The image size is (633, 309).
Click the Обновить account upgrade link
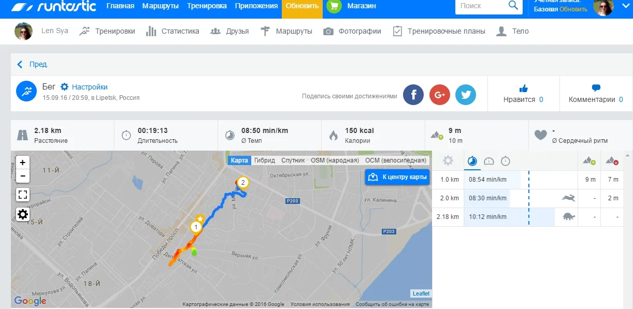573,9
